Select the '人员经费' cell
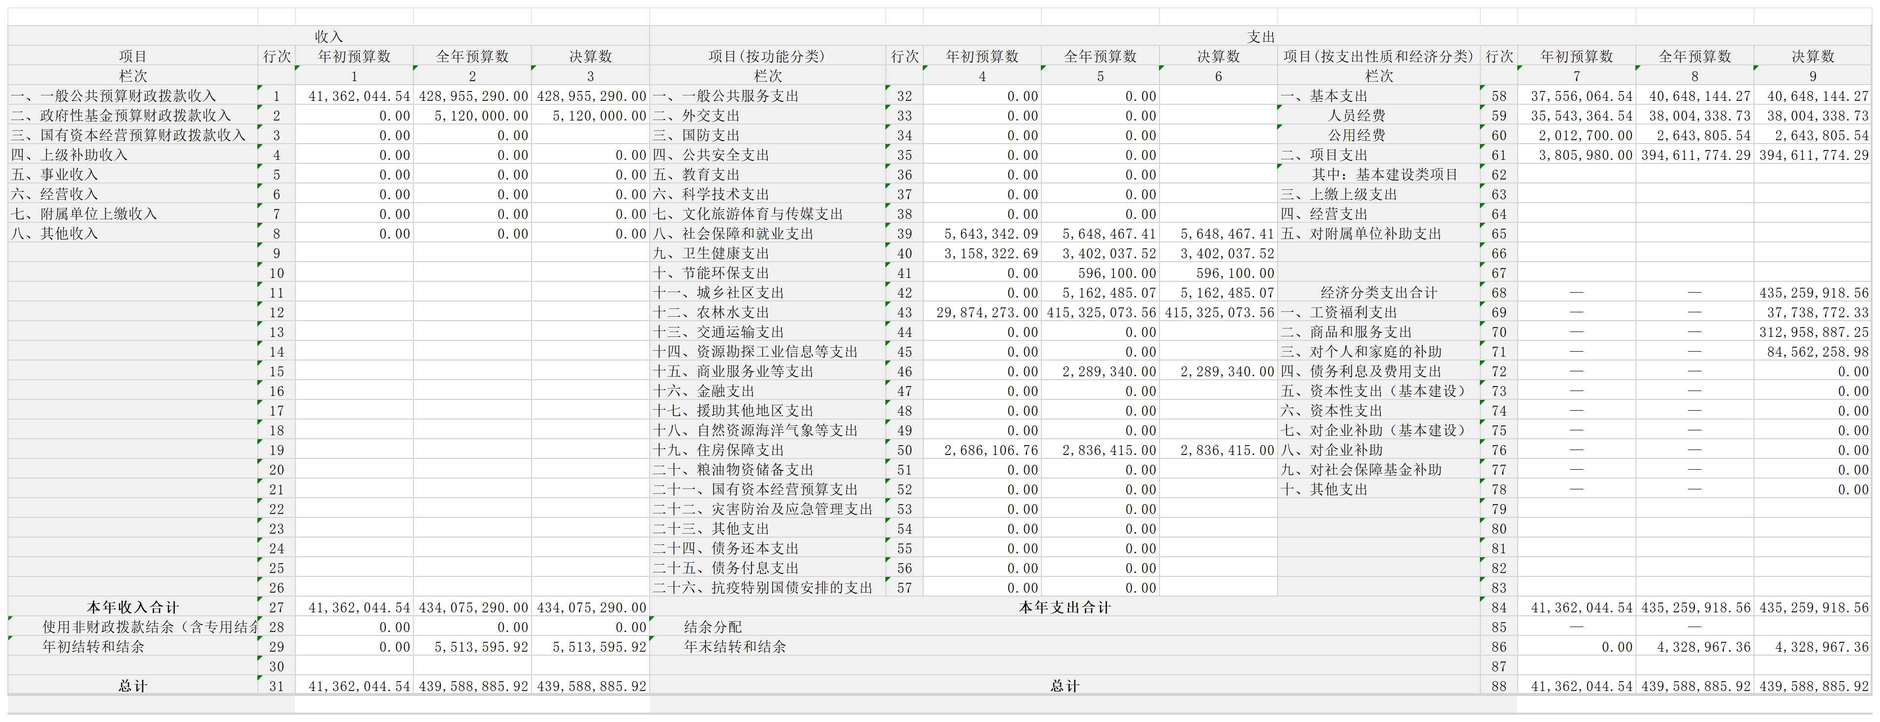 [1379, 115]
